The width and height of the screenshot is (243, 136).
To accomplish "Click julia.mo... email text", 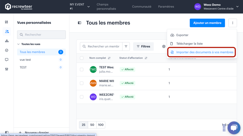I will 106,72.
